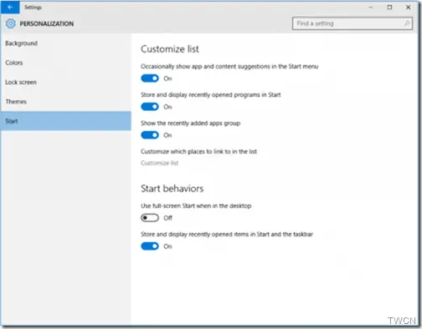Viewport: 422px width, 329px height.
Task: Enable full-screen Start switch
Action: coord(150,218)
